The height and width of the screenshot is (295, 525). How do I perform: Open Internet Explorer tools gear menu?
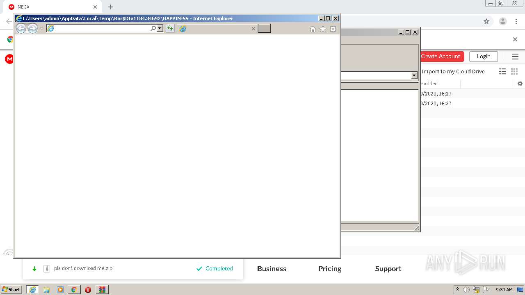click(333, 29)
